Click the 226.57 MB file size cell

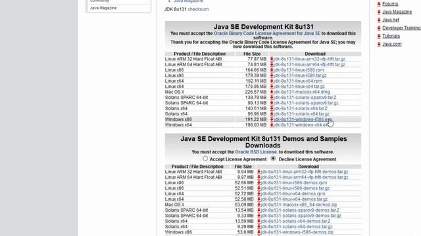[x=256, y=92]
